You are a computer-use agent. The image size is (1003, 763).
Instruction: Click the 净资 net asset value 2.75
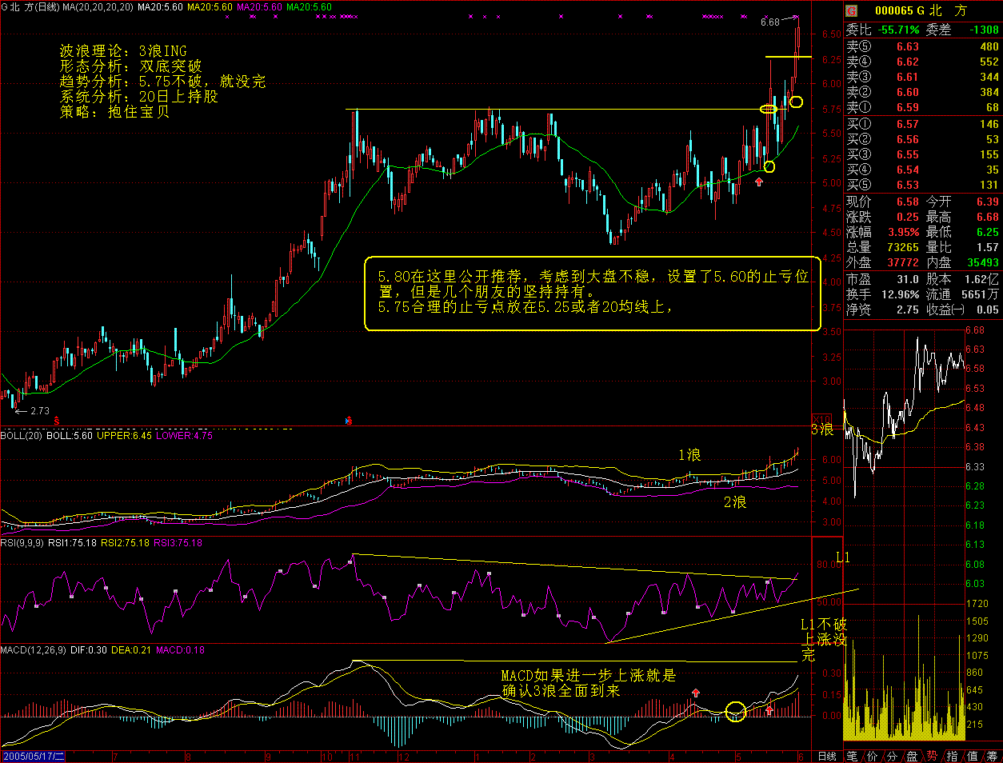(908, 310)
